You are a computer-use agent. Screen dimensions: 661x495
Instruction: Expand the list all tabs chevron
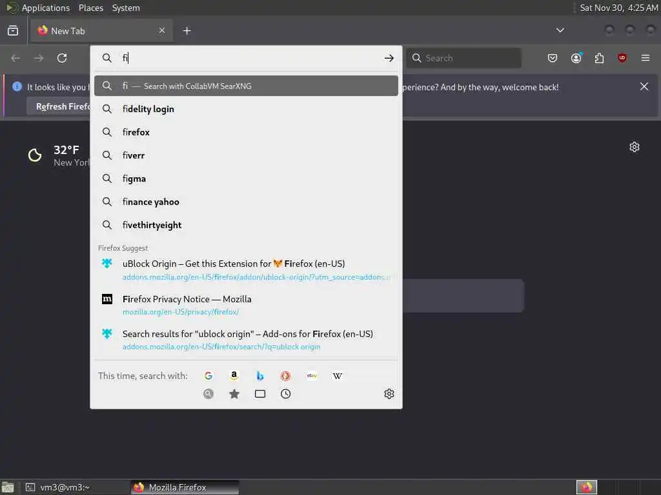[x=560, y=30]
